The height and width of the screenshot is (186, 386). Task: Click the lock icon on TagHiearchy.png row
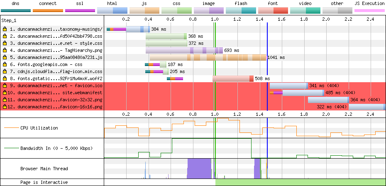click(5, 51)
